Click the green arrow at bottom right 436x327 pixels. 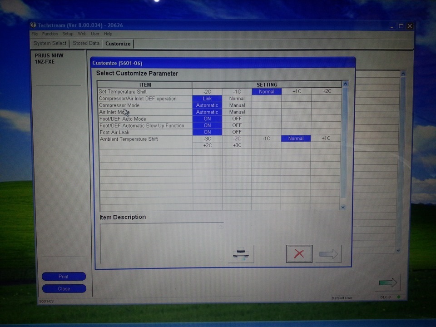point(388,283)
